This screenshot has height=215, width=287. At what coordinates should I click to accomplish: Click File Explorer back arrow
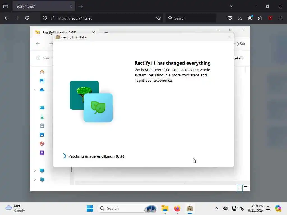[38, 43]
